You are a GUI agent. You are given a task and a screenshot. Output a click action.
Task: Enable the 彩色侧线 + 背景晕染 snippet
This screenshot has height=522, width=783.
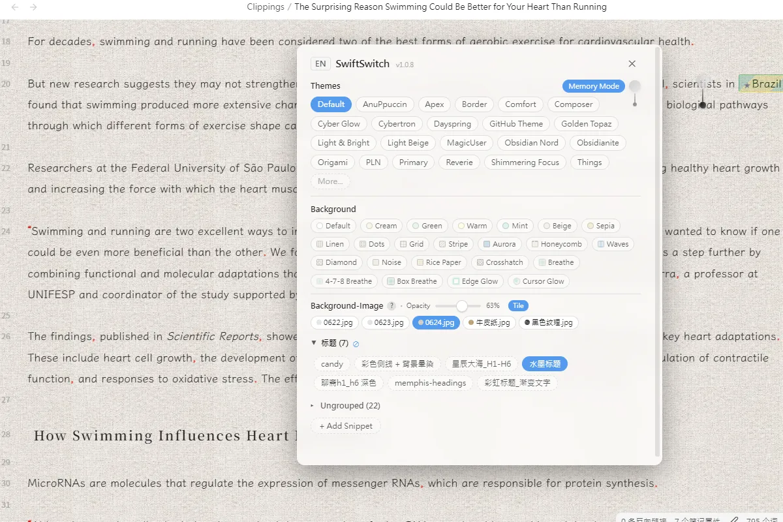397,364
